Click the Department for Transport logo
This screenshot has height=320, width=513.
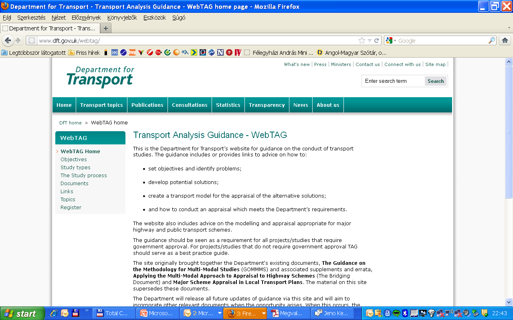100,77
